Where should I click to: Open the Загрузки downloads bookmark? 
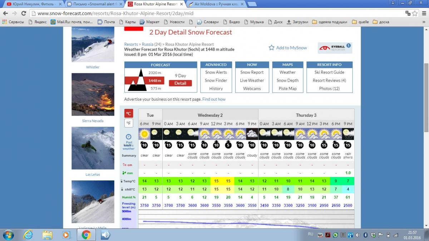[x=297, y=22]
